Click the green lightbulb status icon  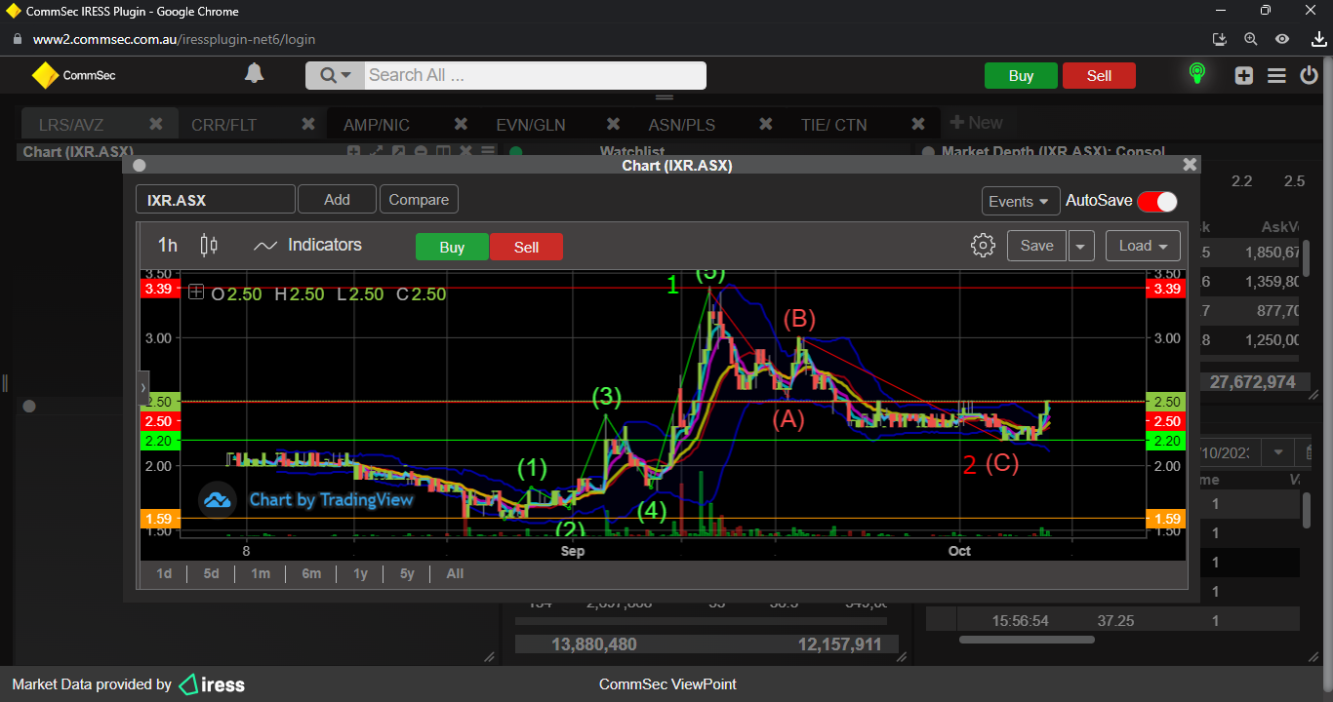click(1196, 74)
